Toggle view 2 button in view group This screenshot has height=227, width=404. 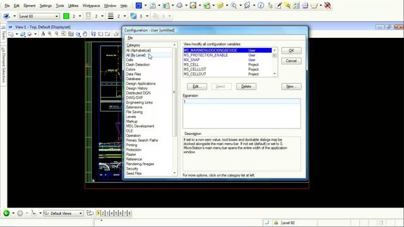(103, 213)
